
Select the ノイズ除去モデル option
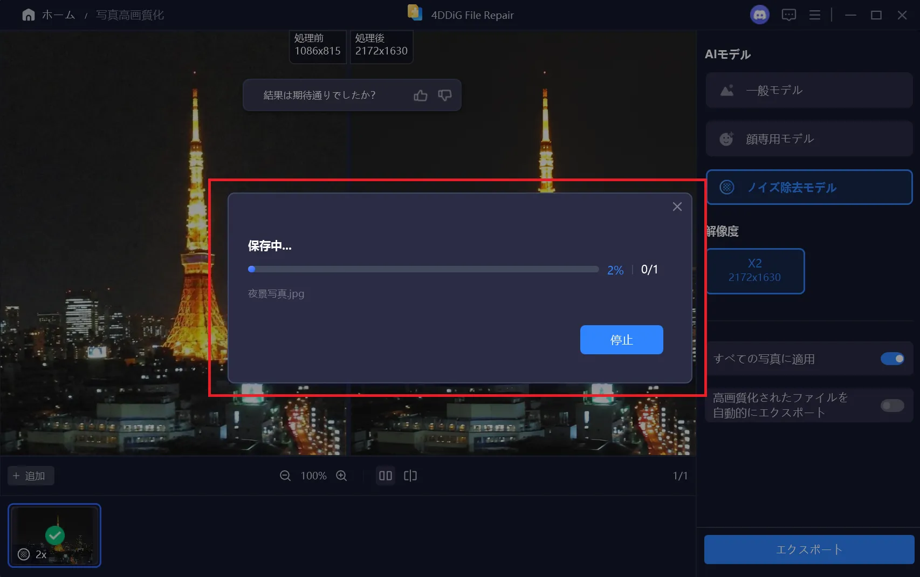coord(809,187)
